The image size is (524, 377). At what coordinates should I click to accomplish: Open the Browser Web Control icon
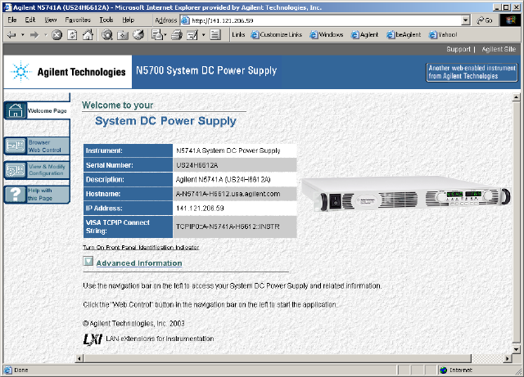pos(16,146)
